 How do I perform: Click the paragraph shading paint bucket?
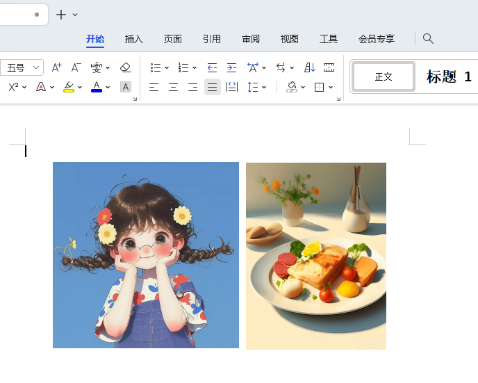[292, 87]
